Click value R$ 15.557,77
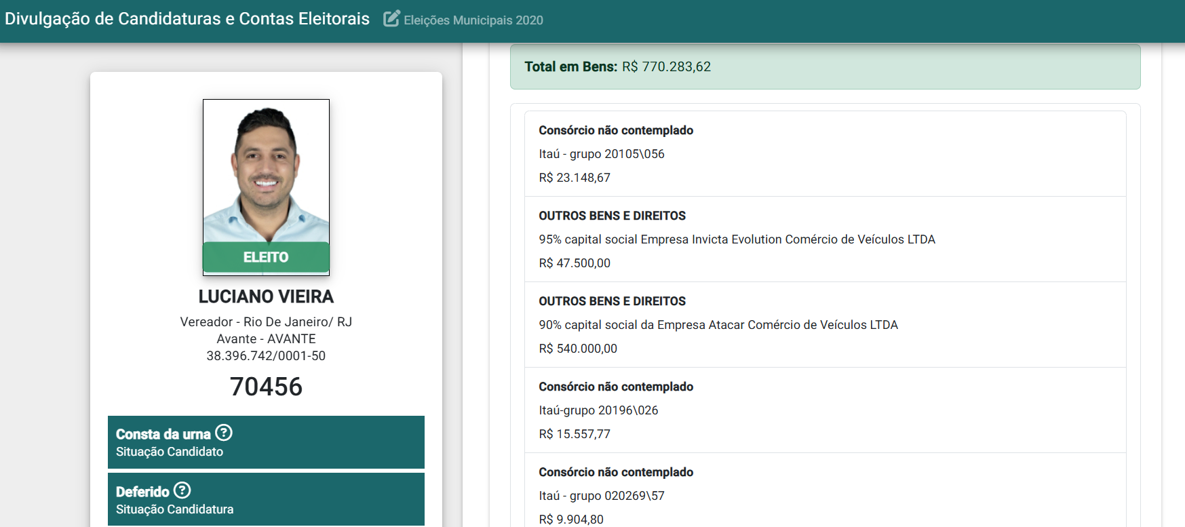Screen dimensions: 1185x527 pos(575,434)
